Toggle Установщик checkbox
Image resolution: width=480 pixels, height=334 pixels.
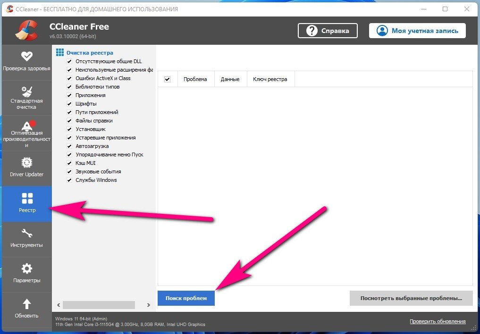pyautogui.click(x=69, y=129)
